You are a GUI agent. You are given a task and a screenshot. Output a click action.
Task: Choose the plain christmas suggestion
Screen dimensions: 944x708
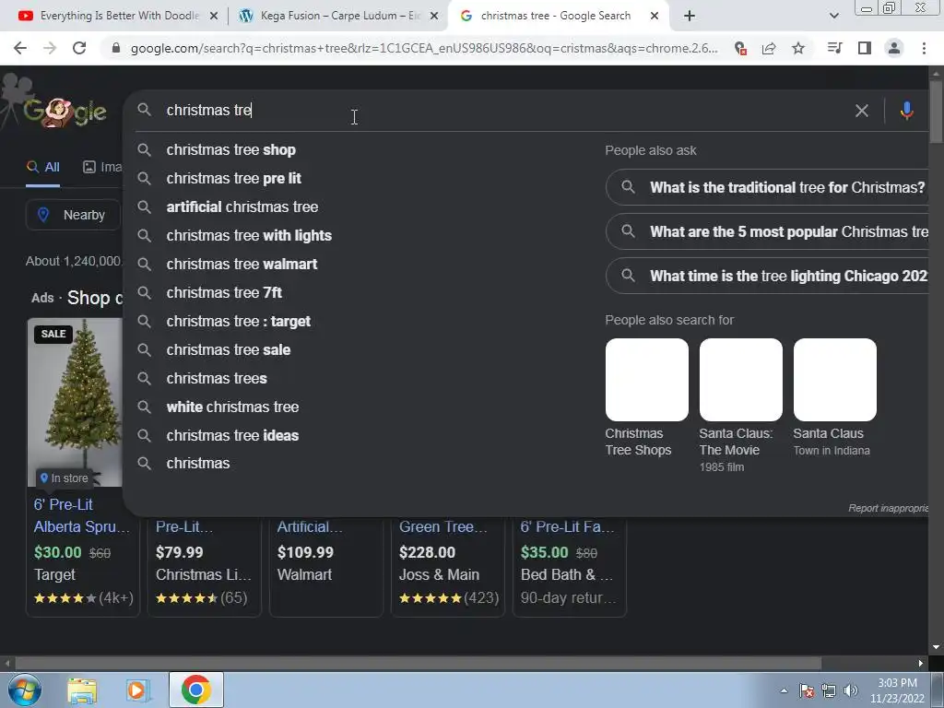point(198,464)
